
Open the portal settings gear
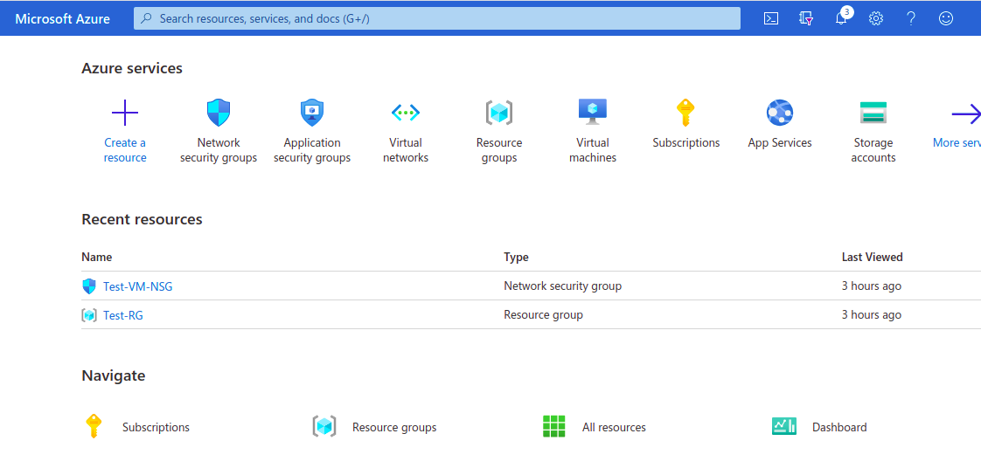(876, 18)
